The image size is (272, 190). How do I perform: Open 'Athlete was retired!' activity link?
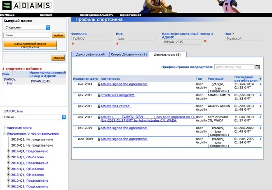pos(116,106)
